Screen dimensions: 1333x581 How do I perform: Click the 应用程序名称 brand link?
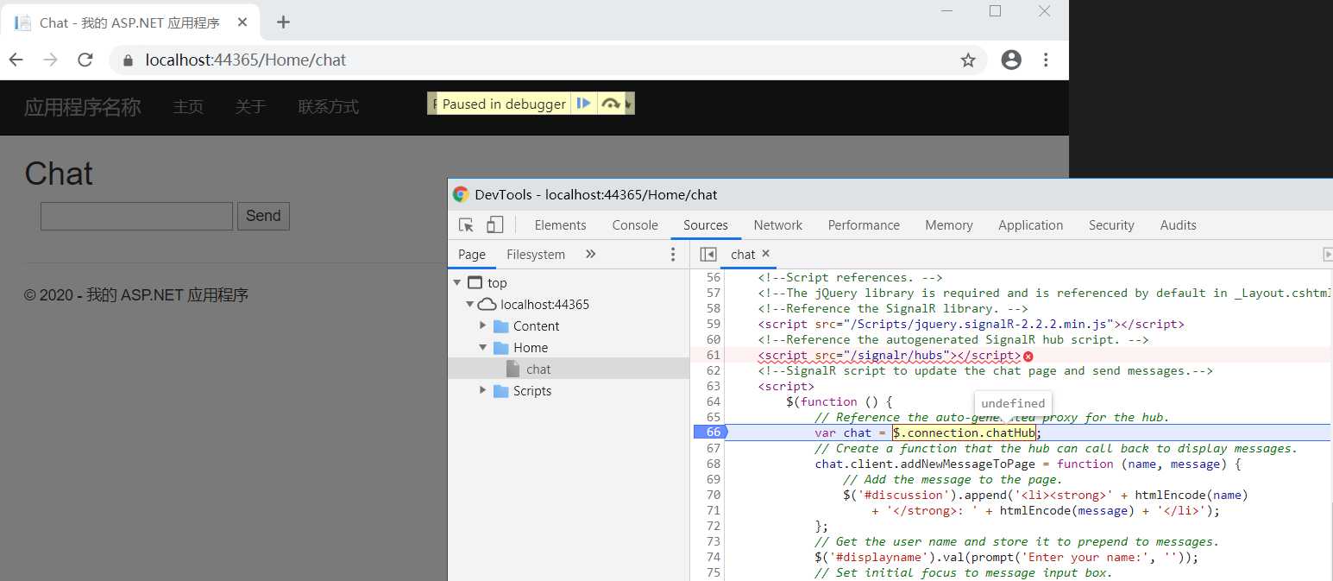(83, 107)
